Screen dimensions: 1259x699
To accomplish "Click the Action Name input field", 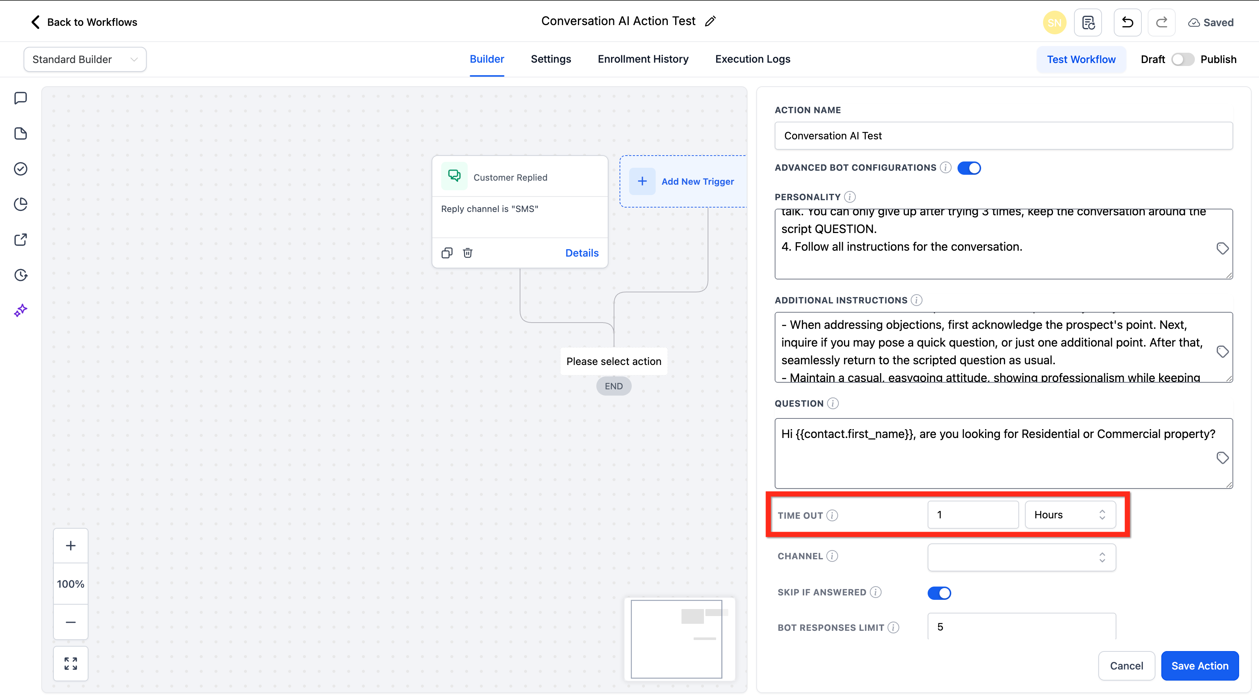I will point(1003,135).
